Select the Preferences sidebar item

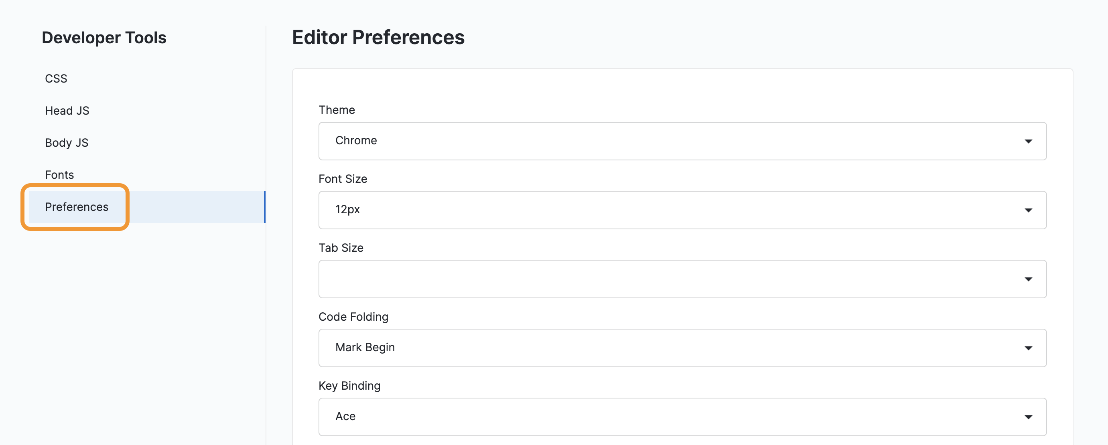(x=77, y=207)
